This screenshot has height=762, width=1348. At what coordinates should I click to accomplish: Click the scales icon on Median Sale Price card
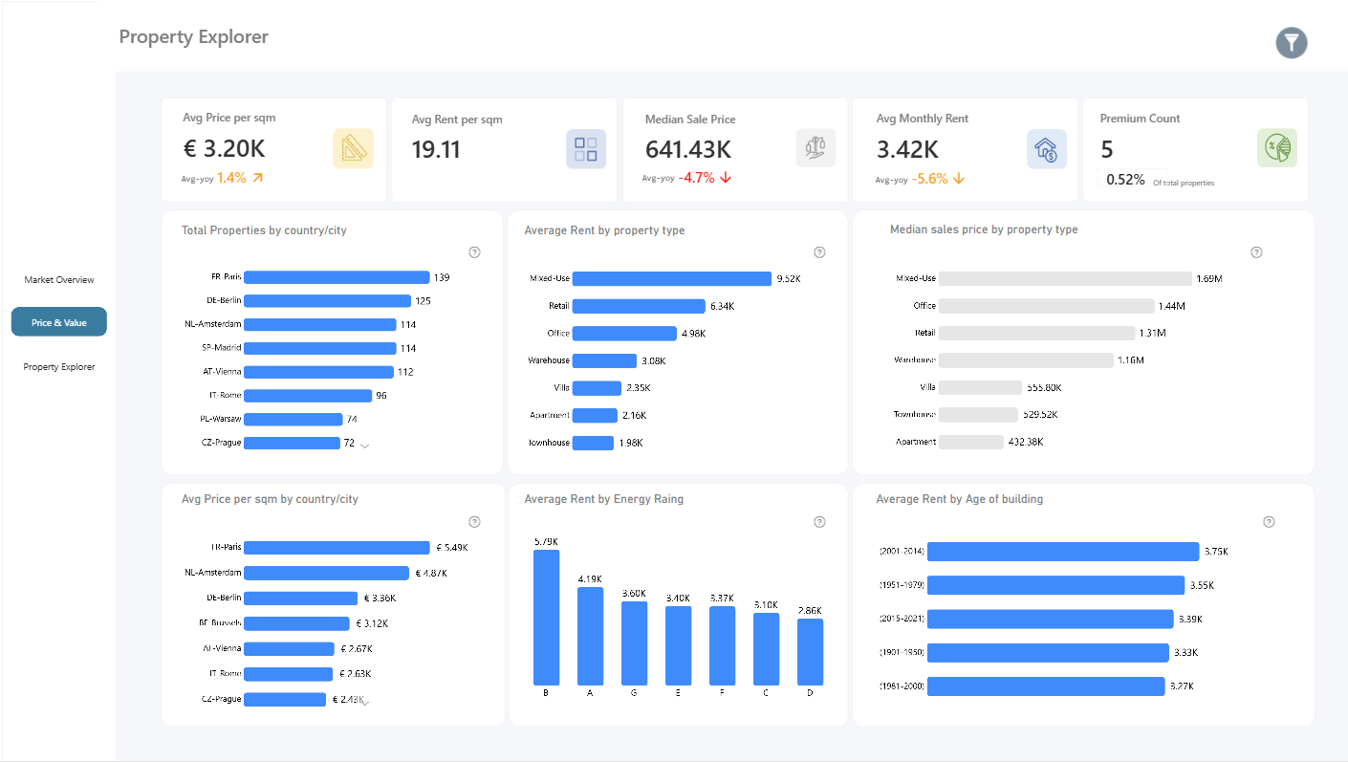coord(815,148)
